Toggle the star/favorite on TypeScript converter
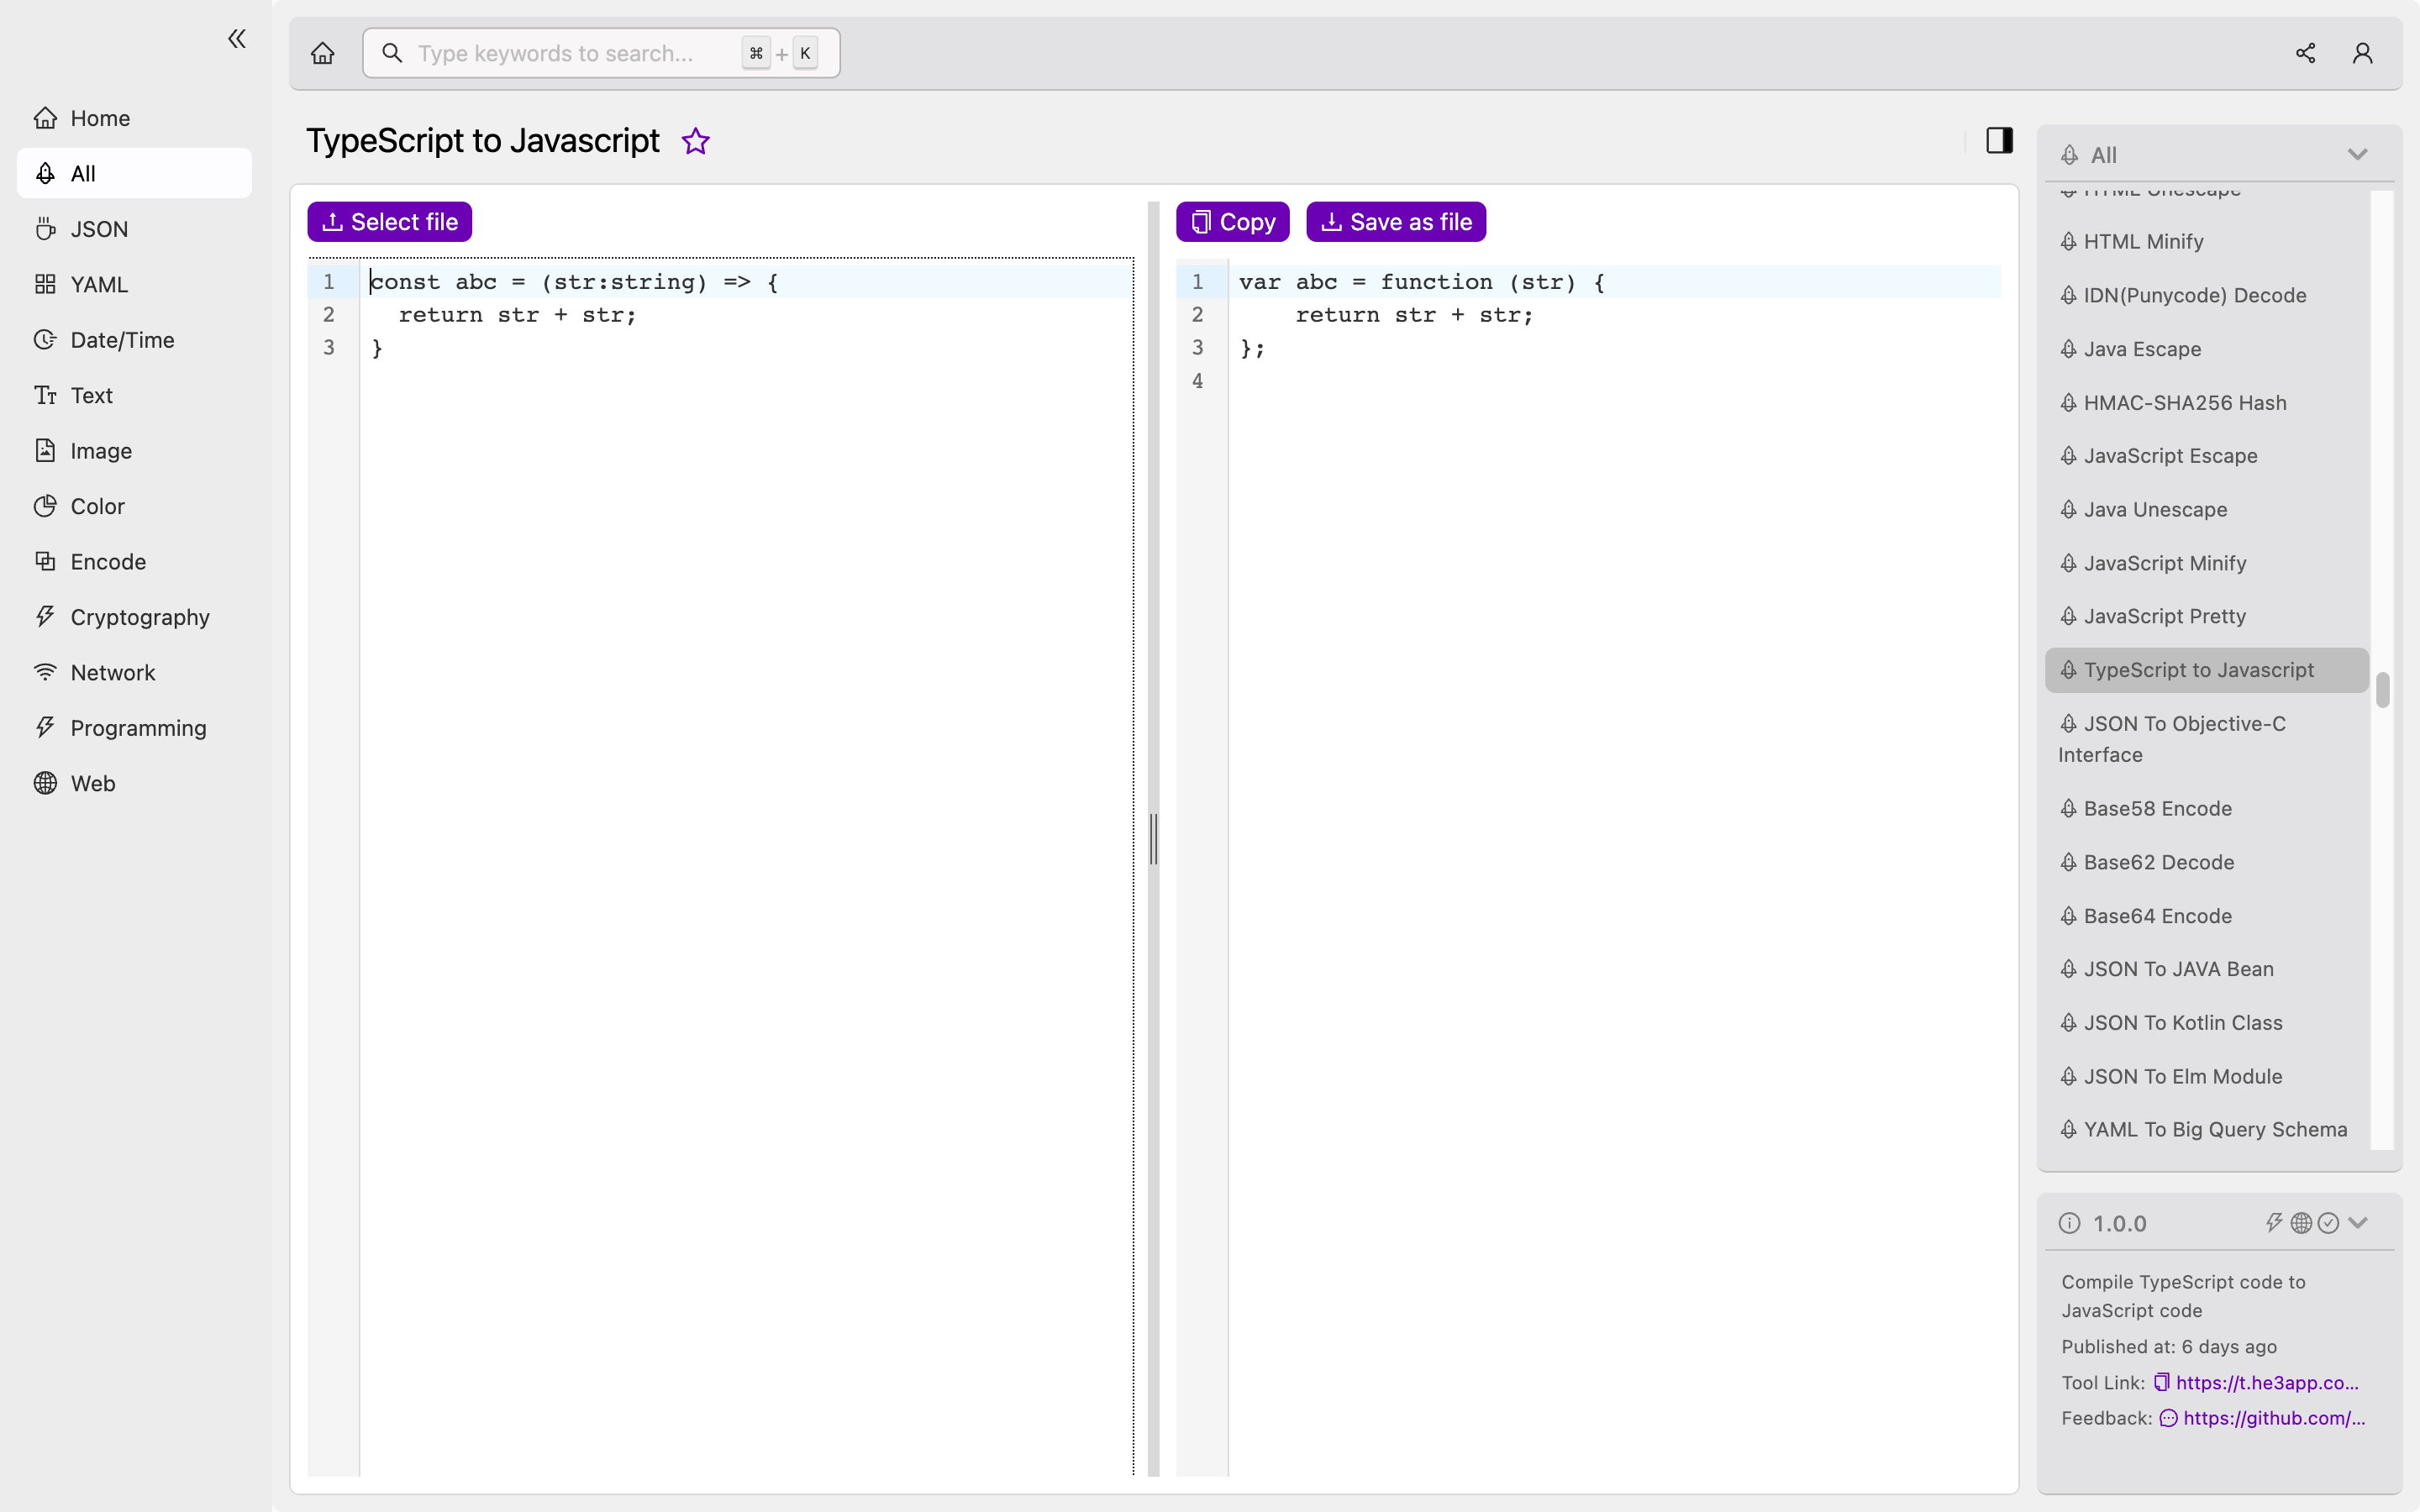The width and height of the screenshot is (2420, 1512). (695, 141)
